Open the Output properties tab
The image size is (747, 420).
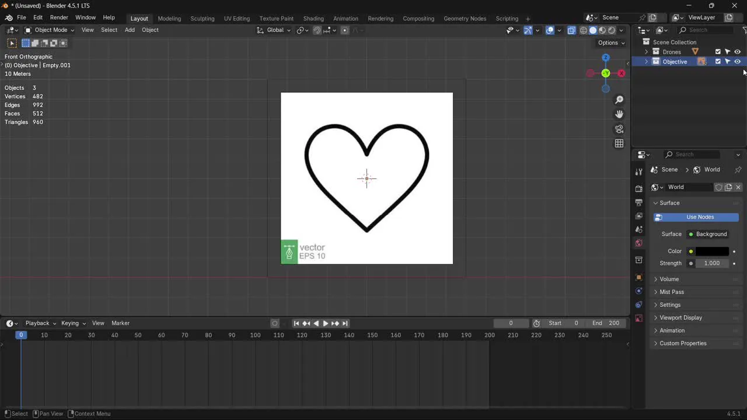click(x=638, y=202)
